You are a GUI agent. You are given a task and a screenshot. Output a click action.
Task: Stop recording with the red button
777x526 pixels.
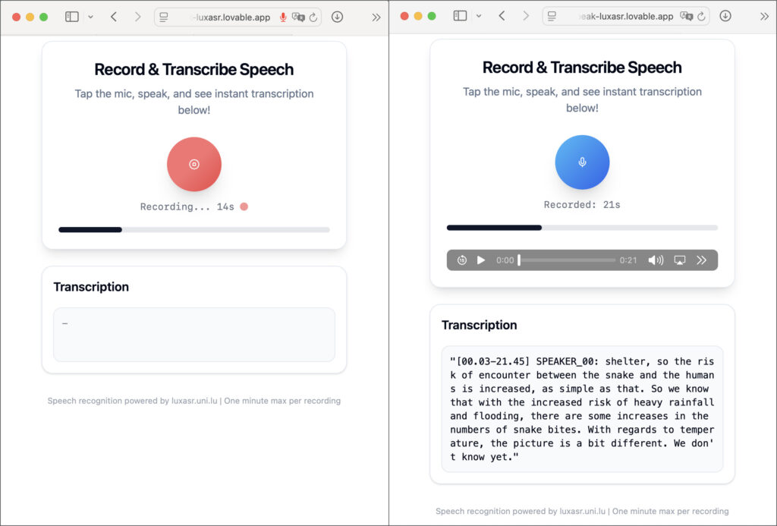[194, 164]
